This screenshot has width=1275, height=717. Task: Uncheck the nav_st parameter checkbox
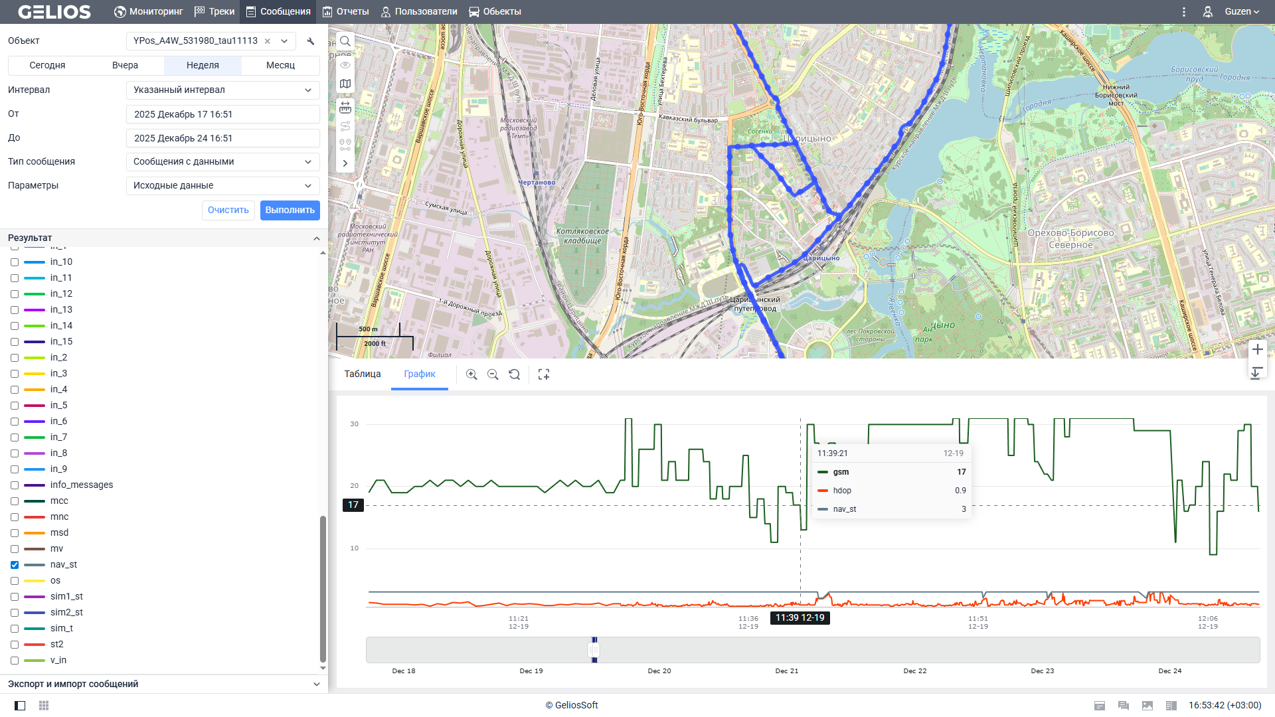coord(15,565)
